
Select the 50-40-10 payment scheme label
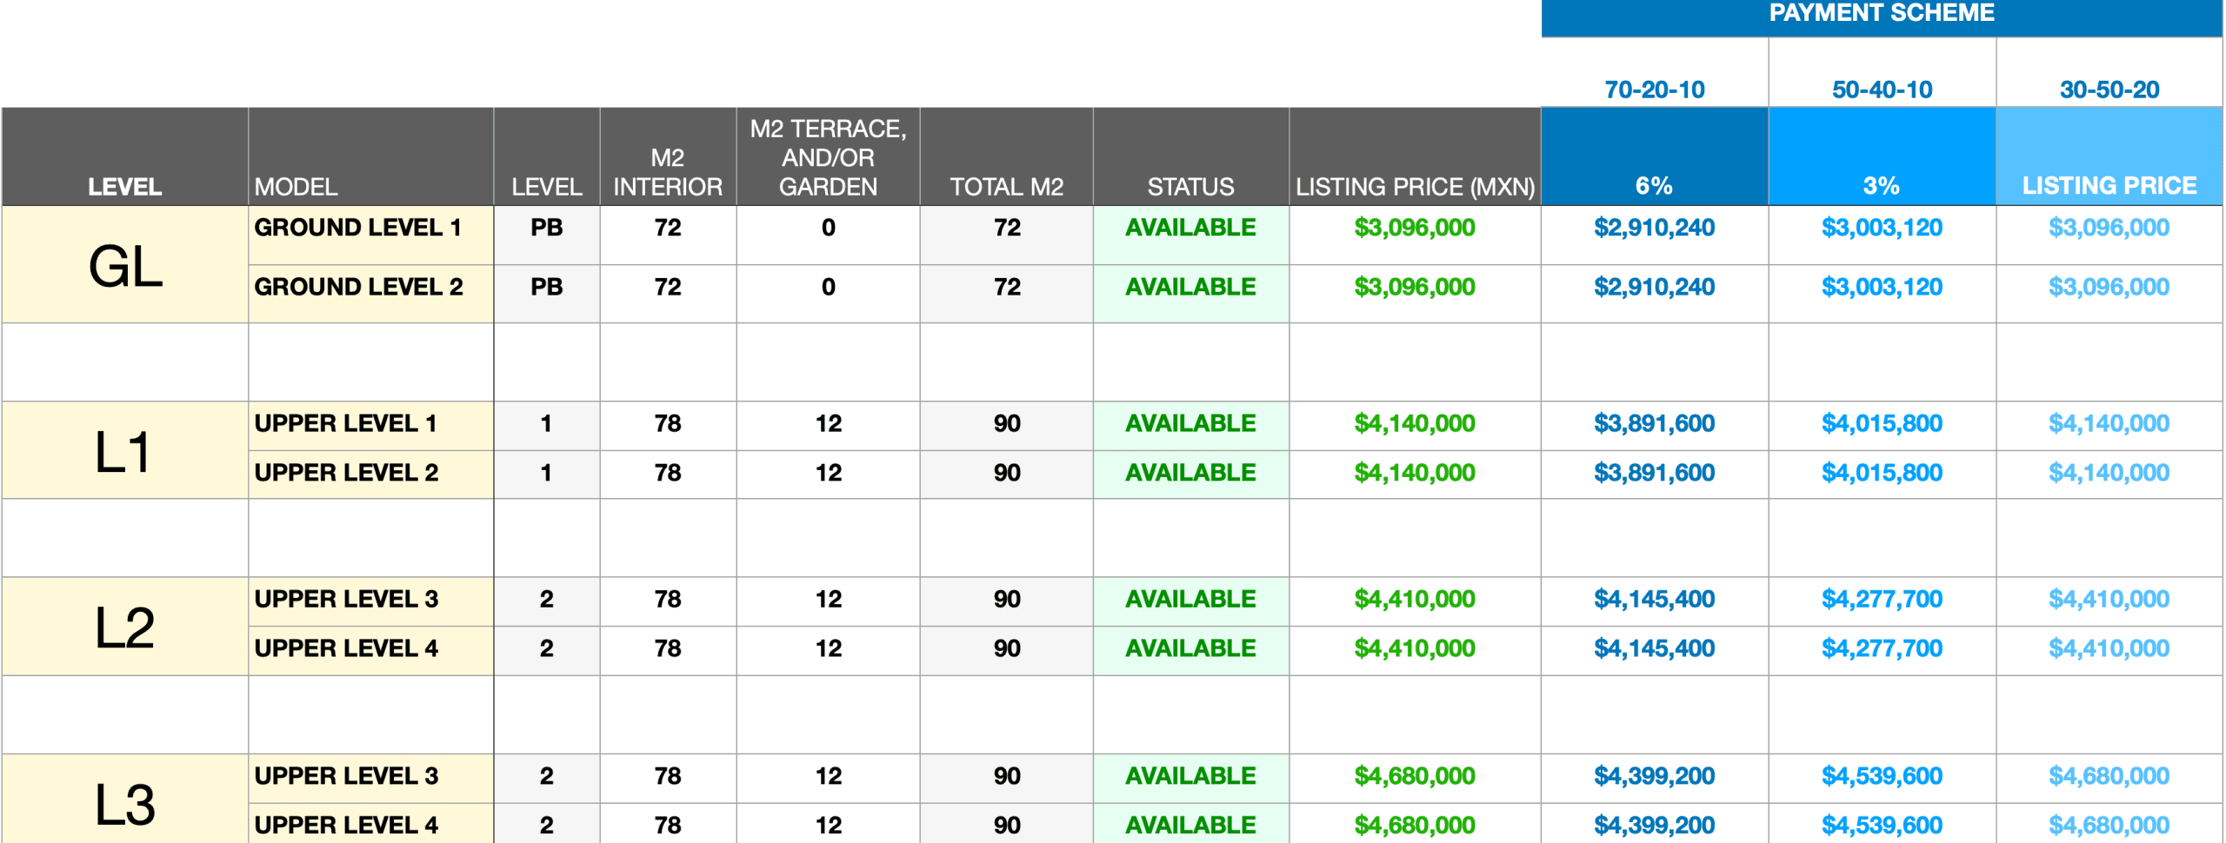(1882, 90)
